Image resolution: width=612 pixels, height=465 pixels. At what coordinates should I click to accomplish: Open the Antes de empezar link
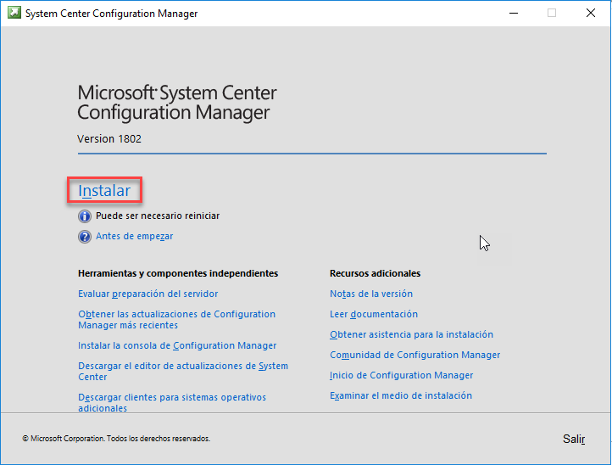point(134,236)
